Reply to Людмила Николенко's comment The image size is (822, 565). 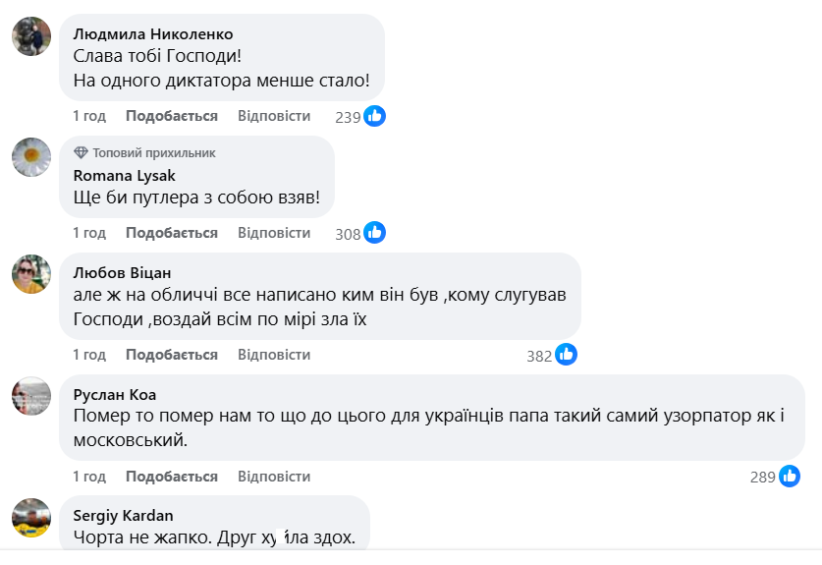(x=274, y=116)
